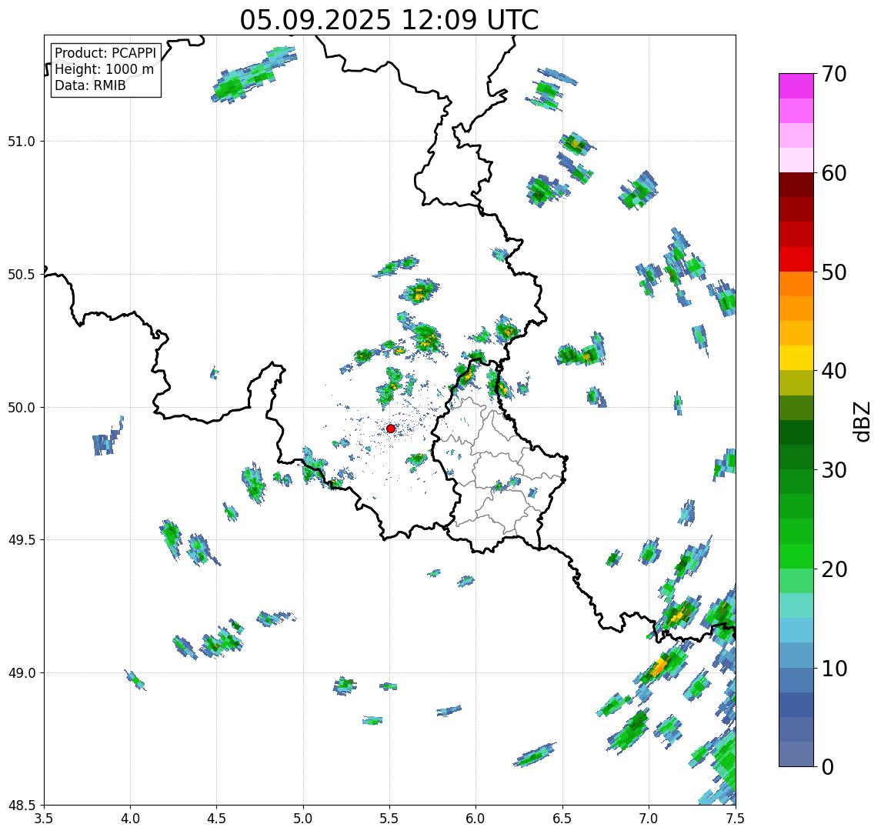Click longitude axis label 4.0

click(130, 819)
